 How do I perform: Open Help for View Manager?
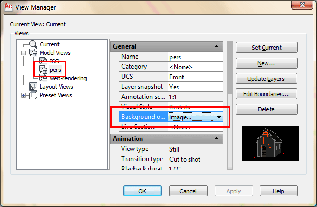pos(278,191)
